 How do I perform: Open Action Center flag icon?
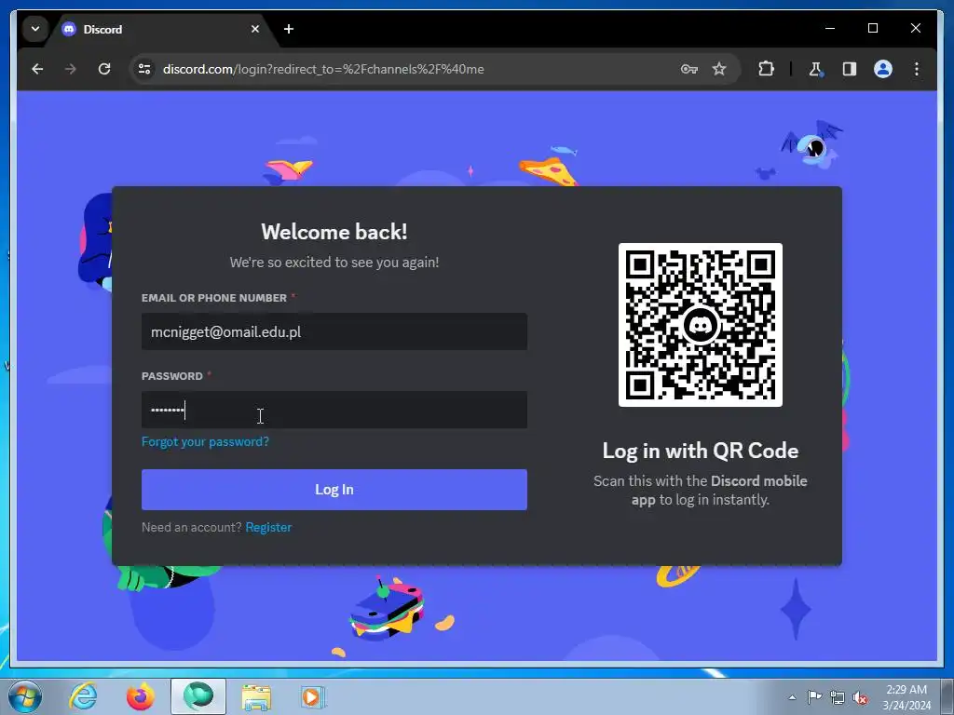814,696
